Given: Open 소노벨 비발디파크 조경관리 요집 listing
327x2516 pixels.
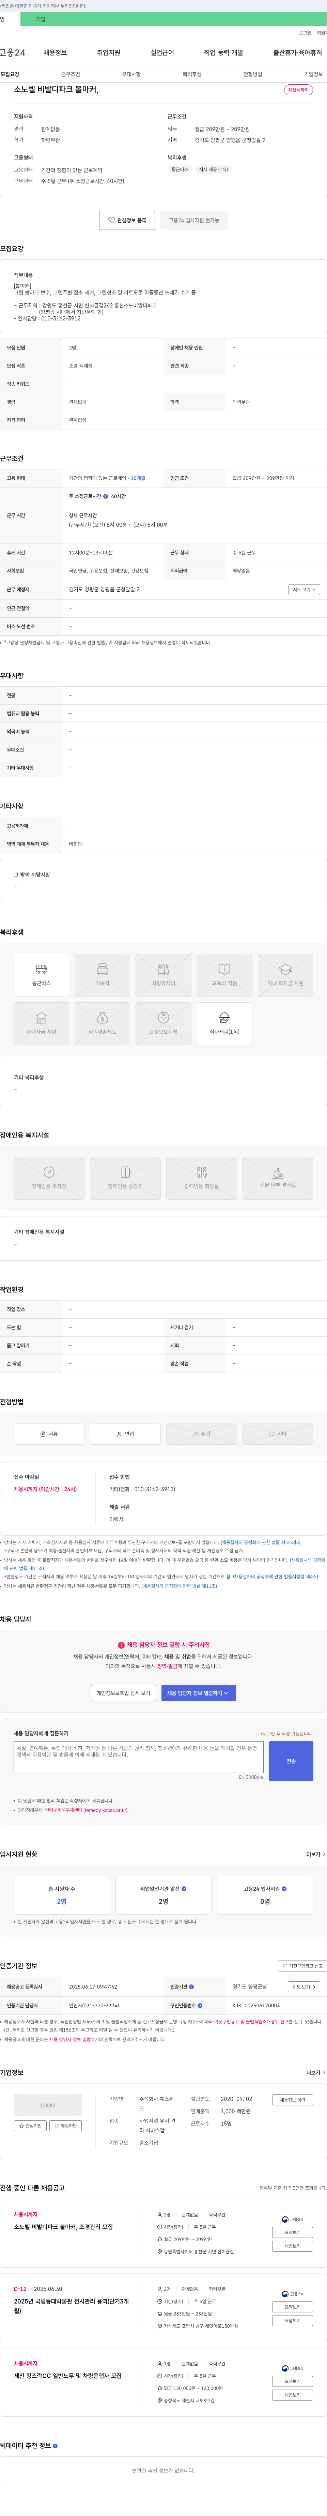Looking at the screenshot, I should pyautogui.click(x=63, y=2227).
